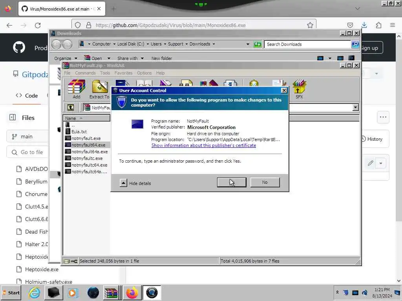
Task: Toggle the GitHub Files panel sidebar icon
Action: pyautogui.click(x=13, y=118)
